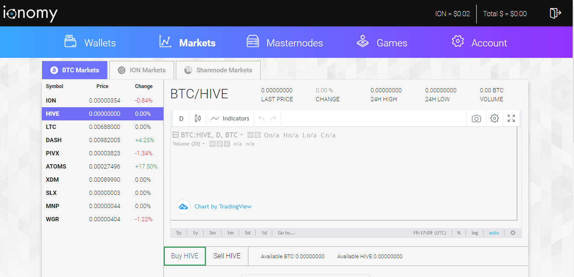Sort market list by Price column header
This screenshot has height=277, width=574.
(x=102, y=86)
